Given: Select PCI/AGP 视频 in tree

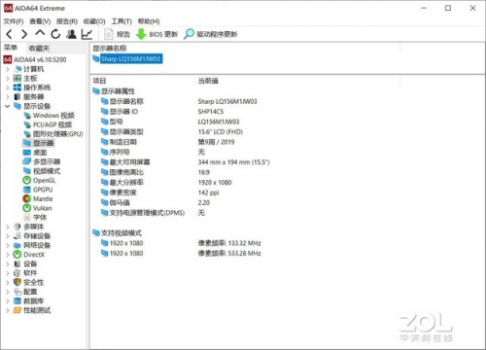Looking at the screenshot, I should point(48,124).
